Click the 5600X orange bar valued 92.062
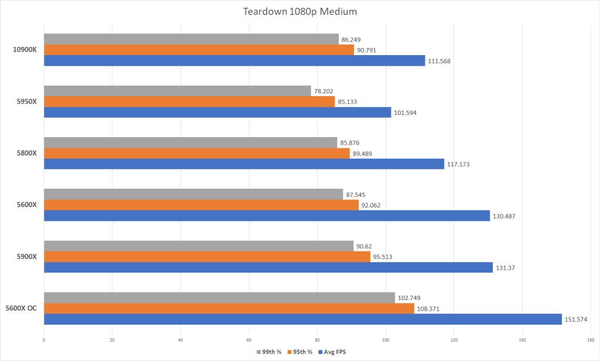 202,205
